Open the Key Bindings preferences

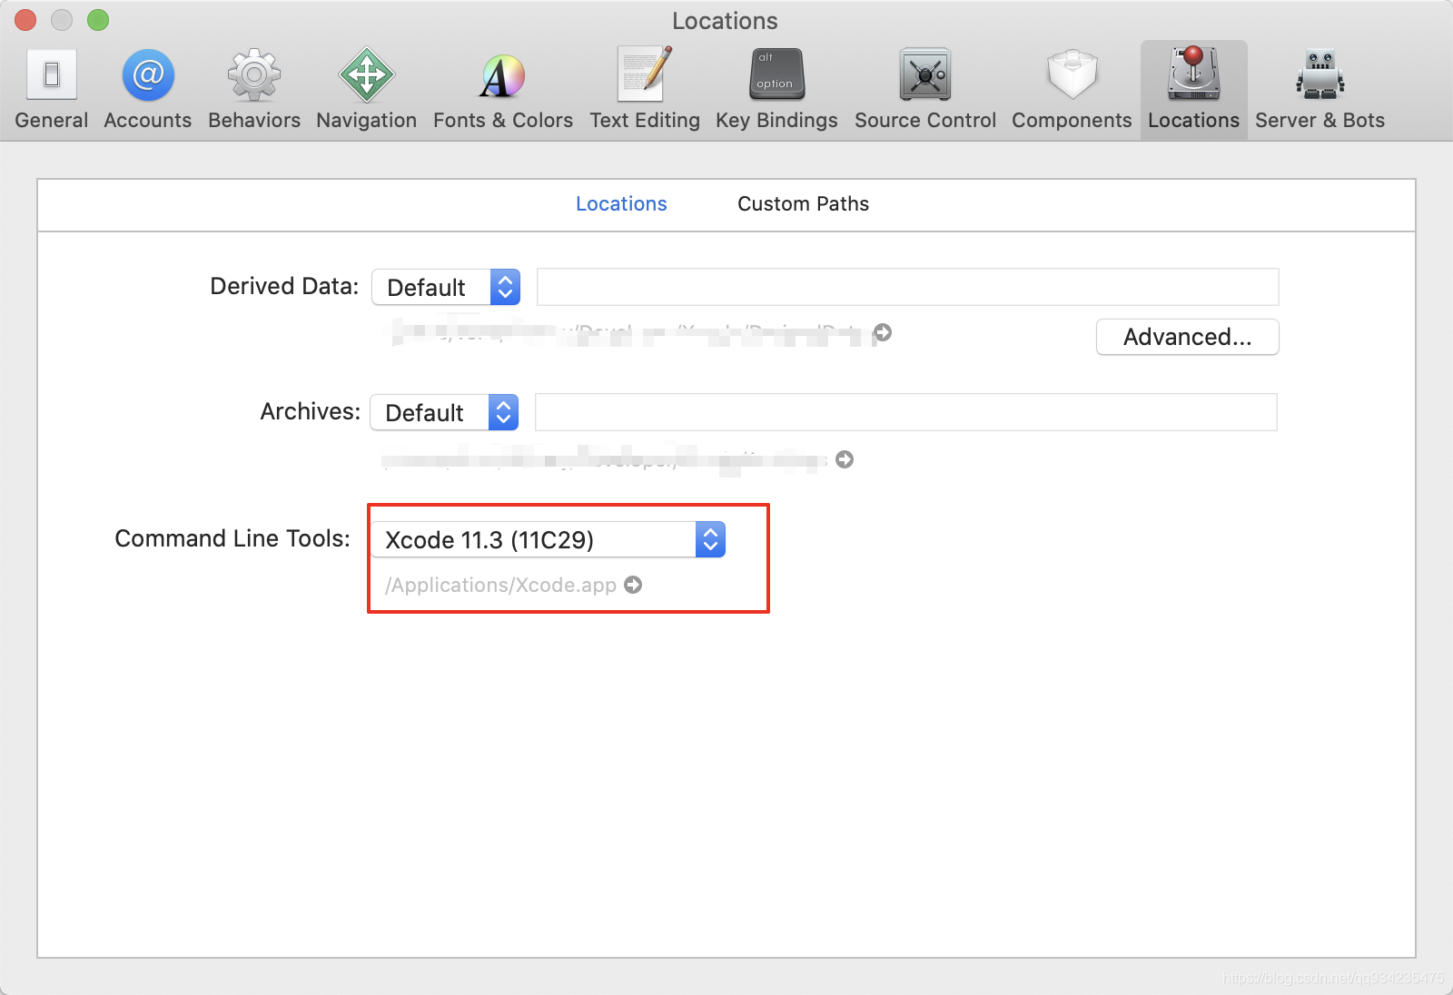click(x=776, y=90)
